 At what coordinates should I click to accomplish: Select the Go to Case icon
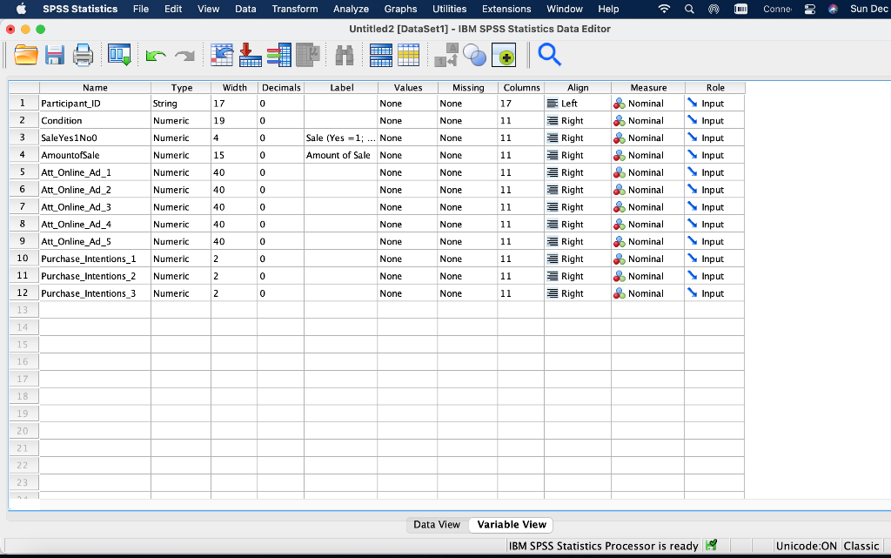pyautogui.click(x=222, y=55)
